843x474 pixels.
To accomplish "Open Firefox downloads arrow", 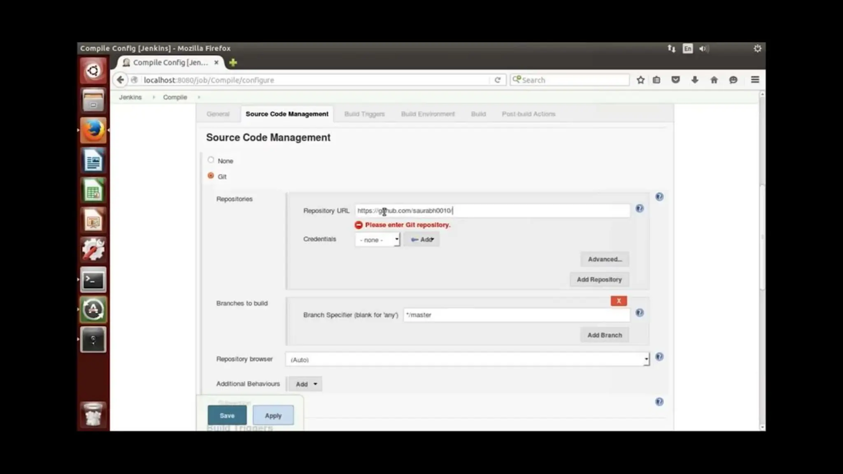I will tap(695, 80).
